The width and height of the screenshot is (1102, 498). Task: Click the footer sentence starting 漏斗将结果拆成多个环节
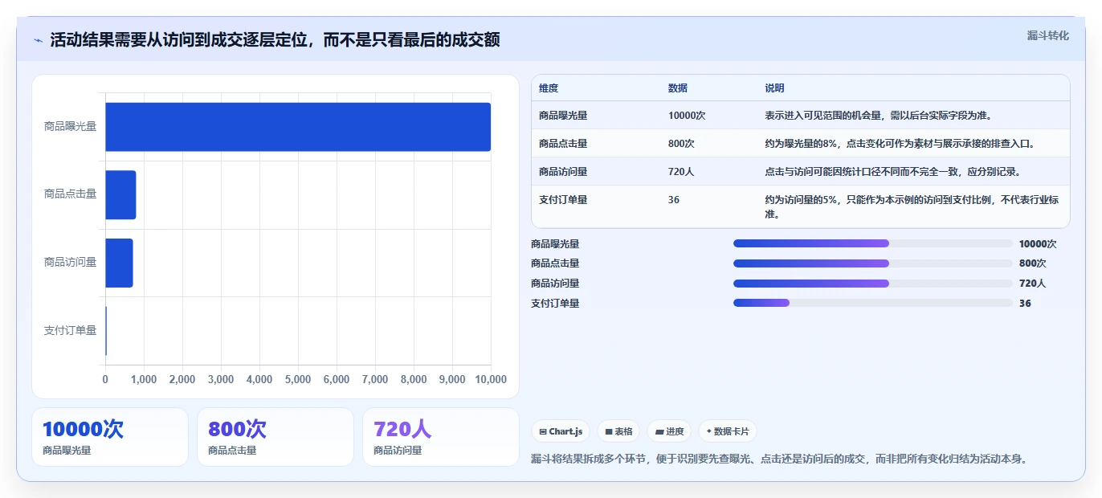click(x=778, y=459)
